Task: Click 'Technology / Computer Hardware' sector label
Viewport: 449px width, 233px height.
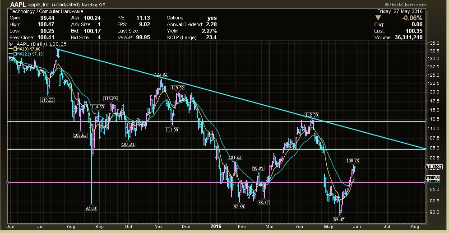Action: (x=46, y=11)
